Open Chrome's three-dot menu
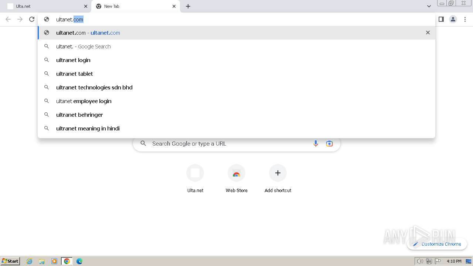This screenshot has width=473, height=266. tap(465, 19)
